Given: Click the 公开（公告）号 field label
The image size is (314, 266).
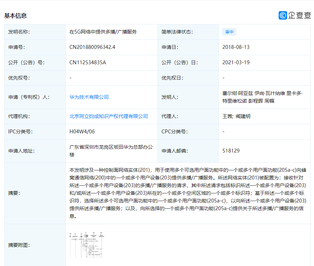Looking at the screenshot, I should tap(26, 62).
